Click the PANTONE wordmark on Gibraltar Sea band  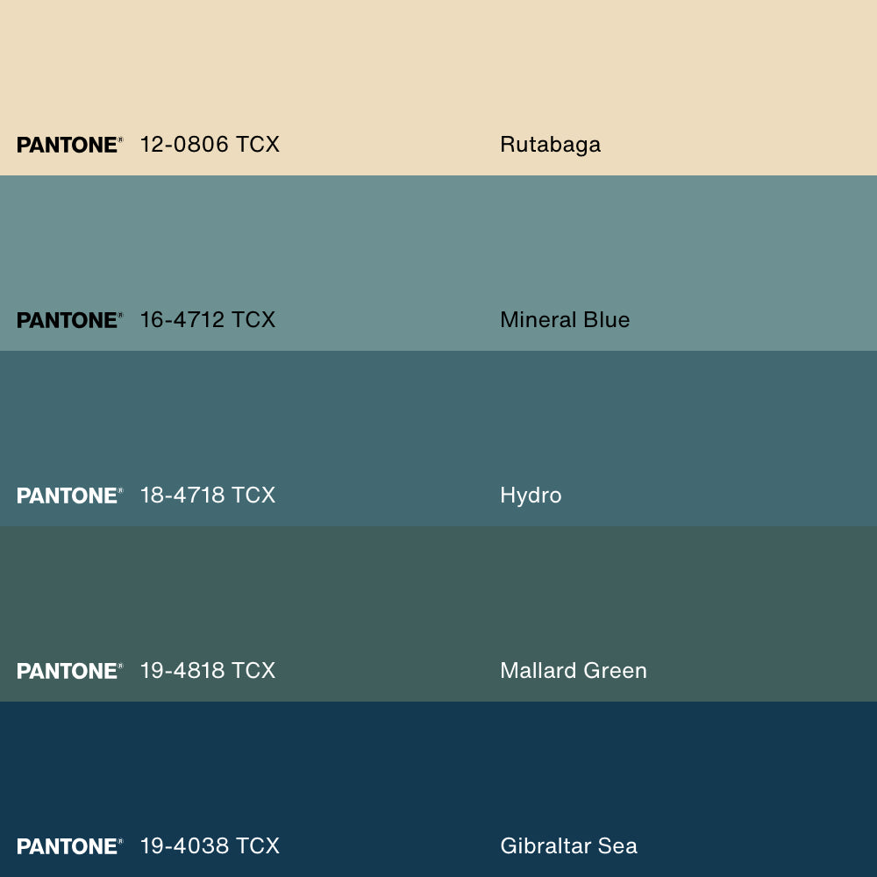click(69, 846)
